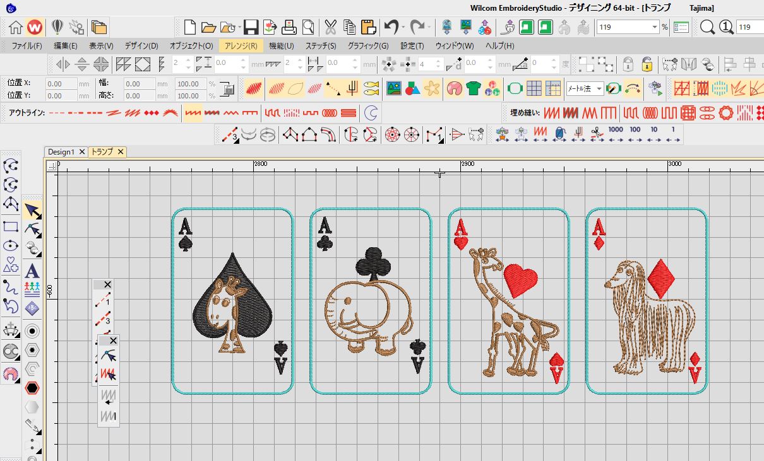The image size is (764, 461).
Task: Click the 位置 X input field
Action: [x=61, y=84]
